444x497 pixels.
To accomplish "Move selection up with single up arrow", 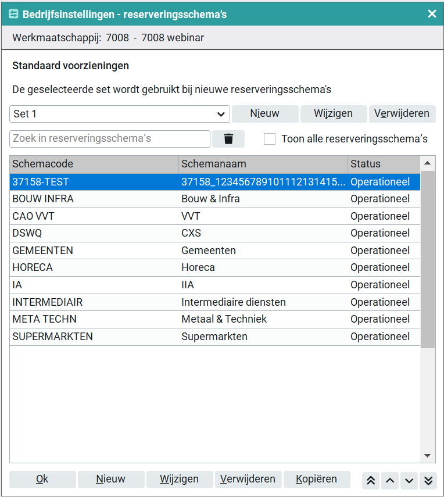I will click(390, 480).
